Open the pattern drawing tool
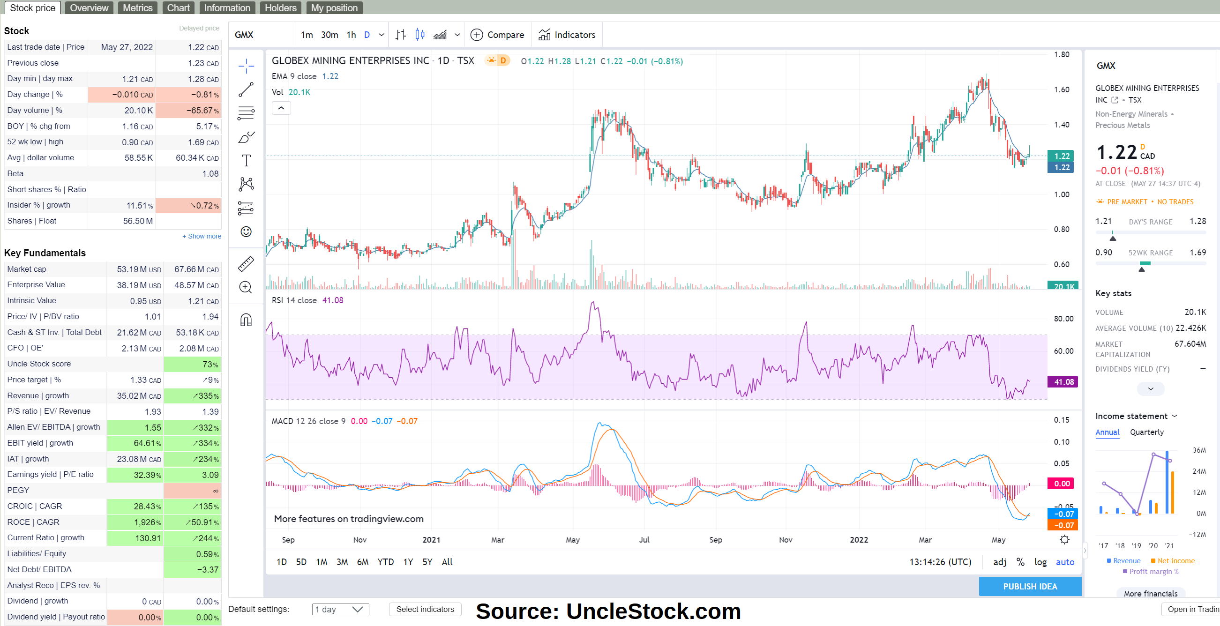Viewport: 1220px width, 626px height. 246,184
